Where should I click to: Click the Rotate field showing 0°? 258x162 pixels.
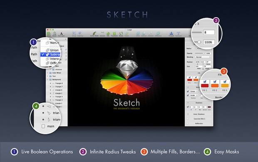208,62
